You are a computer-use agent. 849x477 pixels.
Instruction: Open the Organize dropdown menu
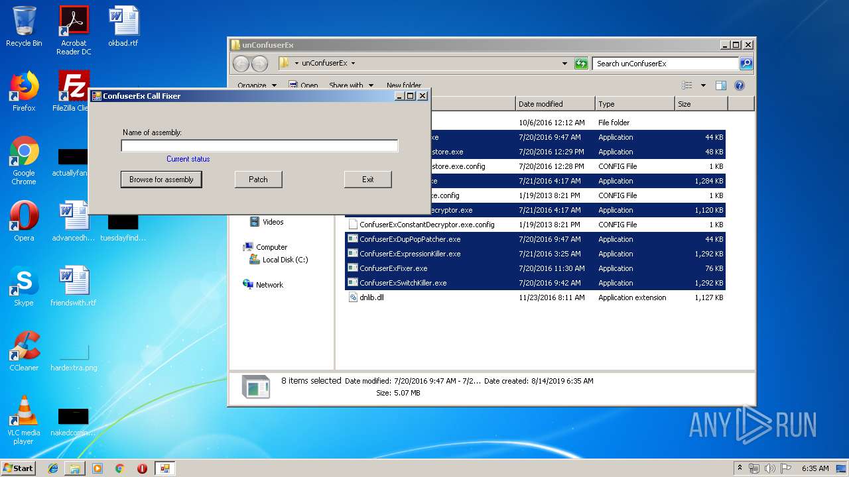(257, 85)
